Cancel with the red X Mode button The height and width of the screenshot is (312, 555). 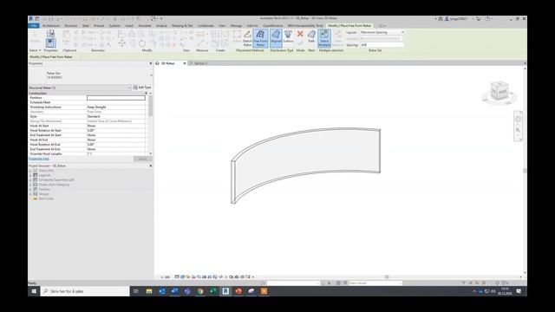point(300,34)
